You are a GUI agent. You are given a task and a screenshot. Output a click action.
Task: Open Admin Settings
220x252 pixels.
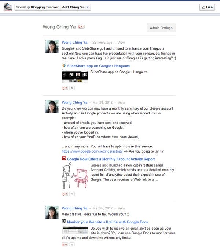click(x=161, y=28)
